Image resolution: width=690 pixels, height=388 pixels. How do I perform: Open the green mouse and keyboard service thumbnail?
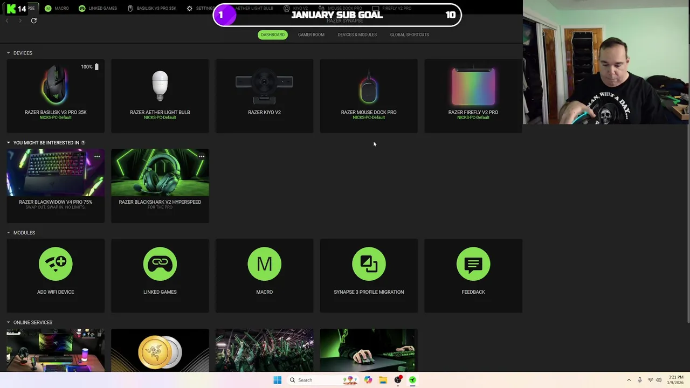click(369, 350)
